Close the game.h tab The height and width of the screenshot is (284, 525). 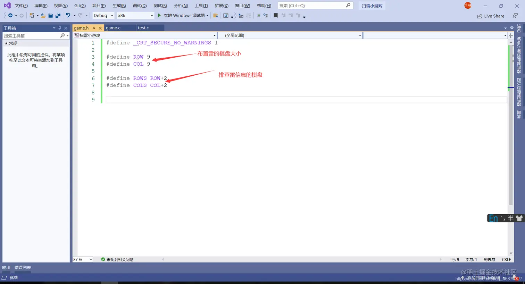[100, 28]
